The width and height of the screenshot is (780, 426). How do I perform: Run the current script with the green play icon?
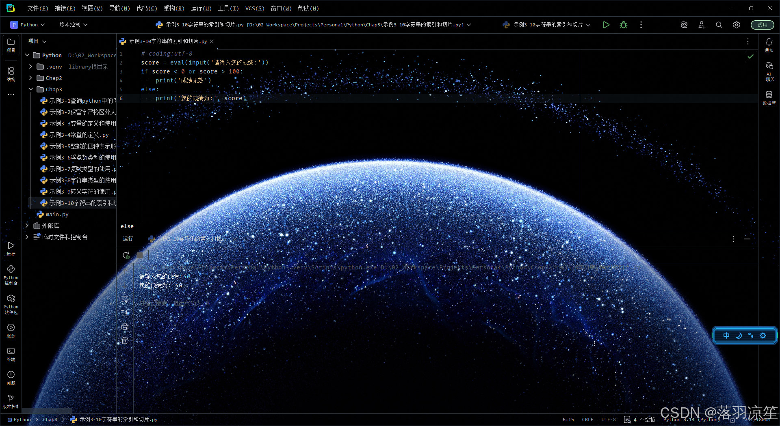coord(606,25)
